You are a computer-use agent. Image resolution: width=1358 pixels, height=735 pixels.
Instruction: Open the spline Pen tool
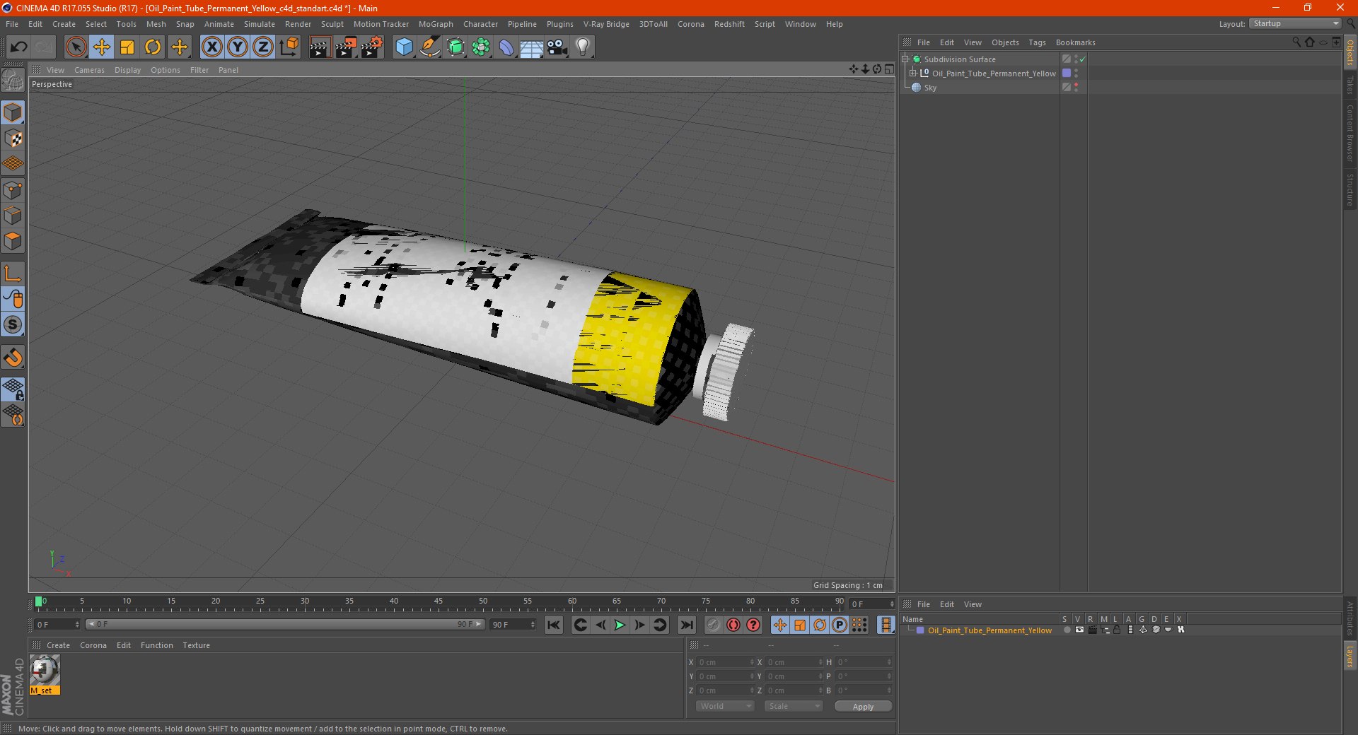click(430, 47)
